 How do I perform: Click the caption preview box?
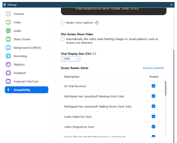click(x=114, y=11)
